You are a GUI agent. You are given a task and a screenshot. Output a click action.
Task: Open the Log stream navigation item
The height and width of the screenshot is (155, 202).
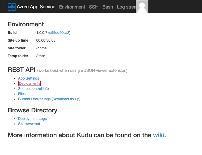click(126, 7)
